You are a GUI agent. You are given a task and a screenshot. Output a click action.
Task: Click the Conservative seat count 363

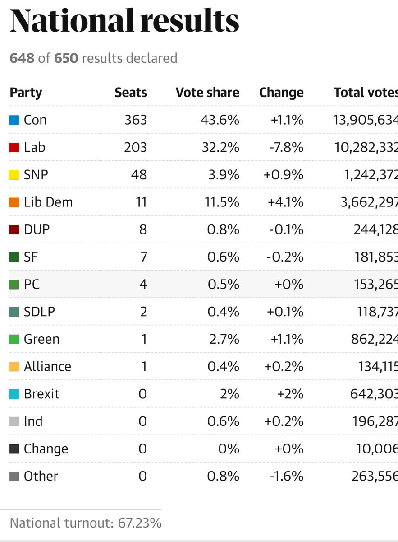(136, 120)
